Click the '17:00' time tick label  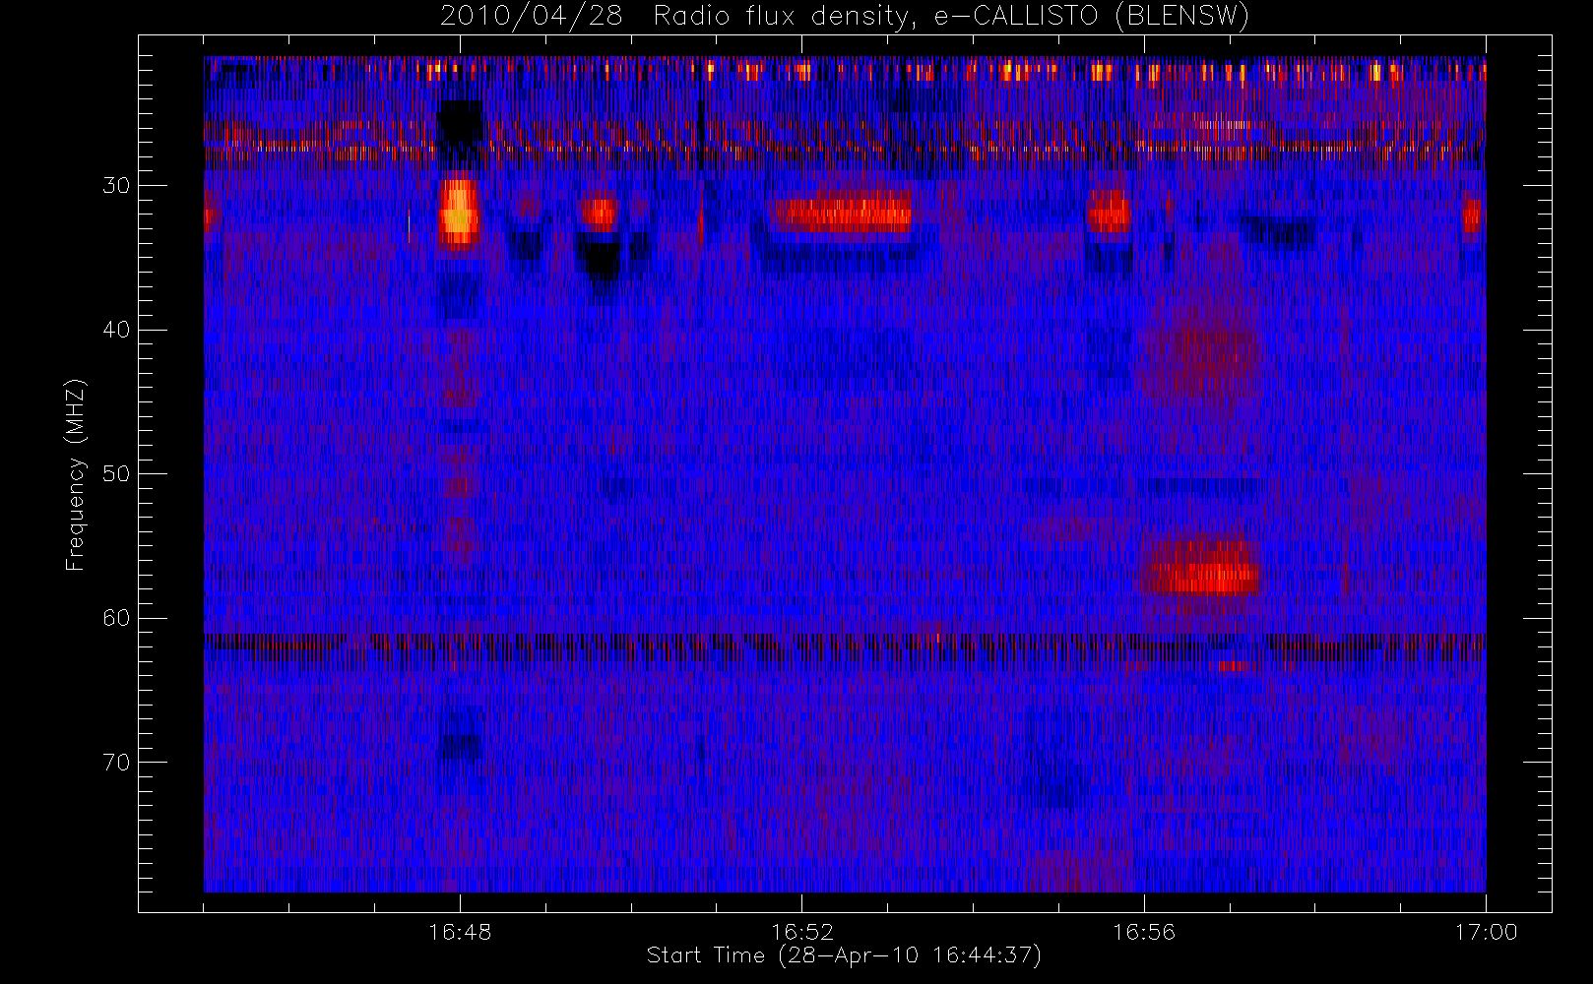click(x=1486, y=932)
